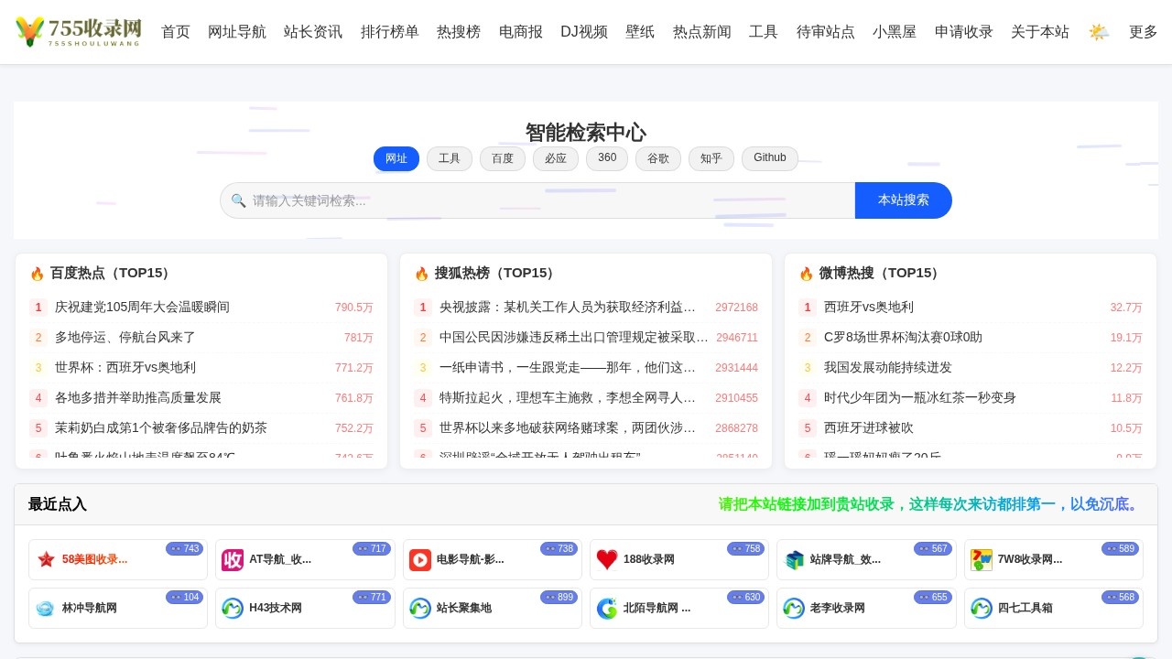The height and width of the screenshot is (659, 1172).
Task: Open the 热点新闻 menu item
Action: [702, 32]
